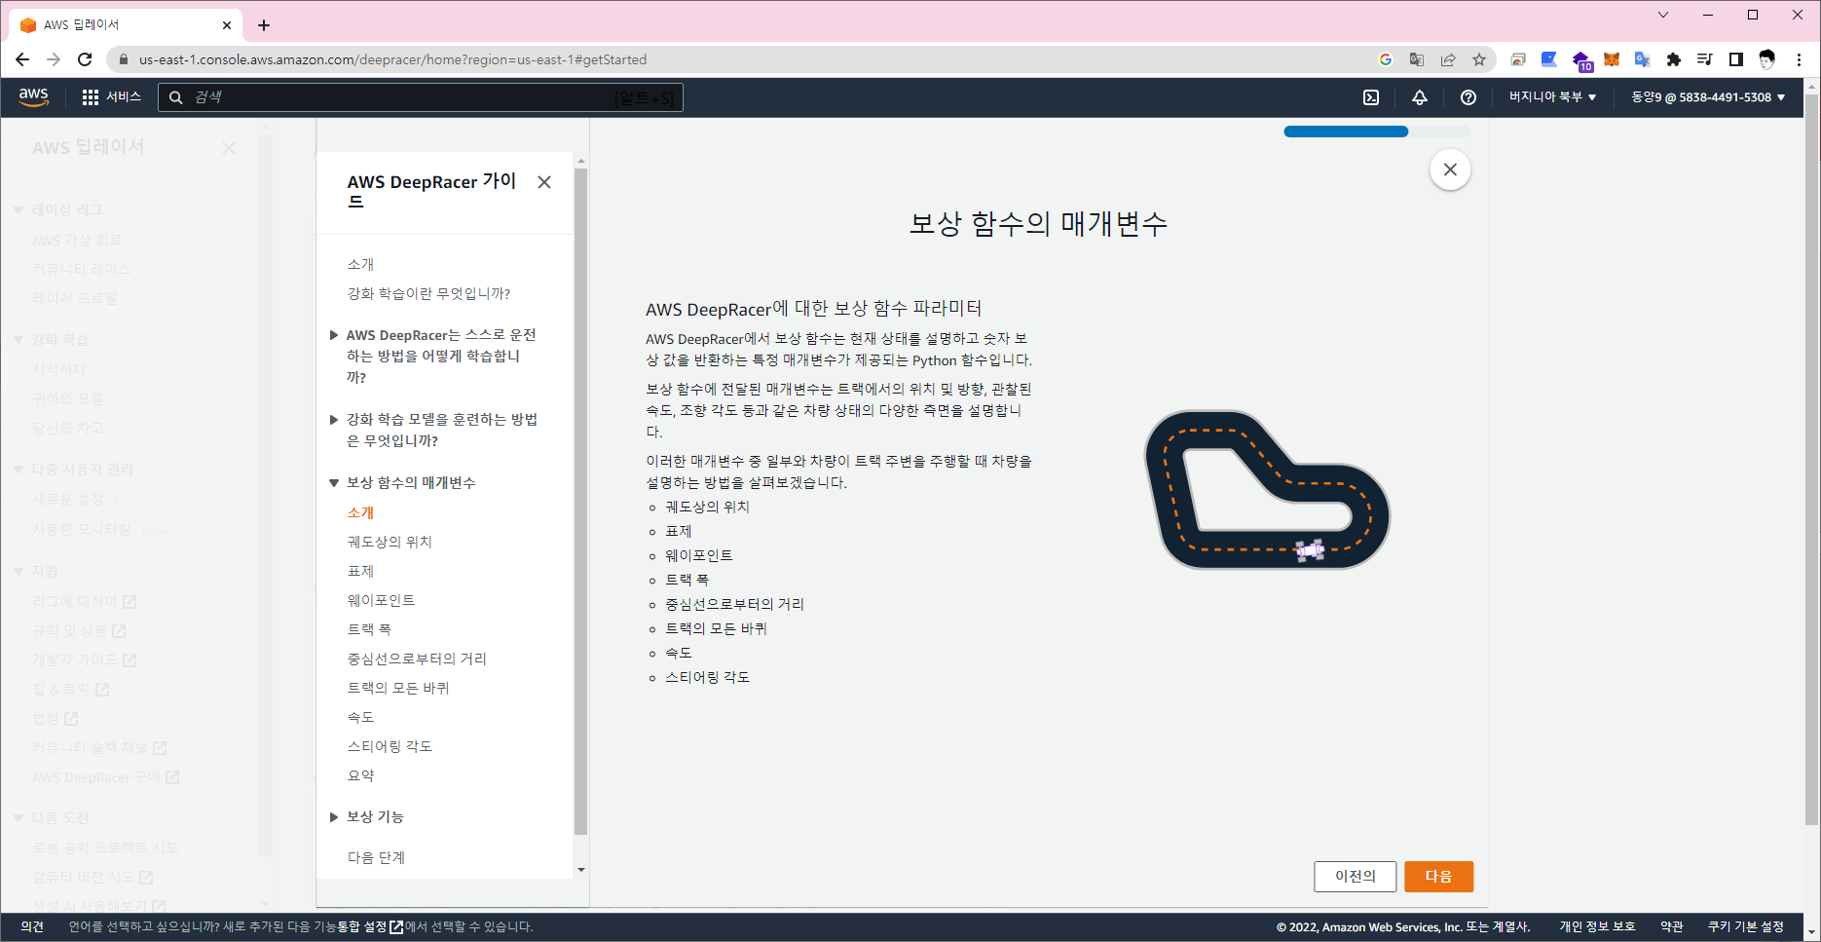Viewport: 1821px width, 942px height.
Task: Open Chrome three-dot menu
Action: point(1800,59)
